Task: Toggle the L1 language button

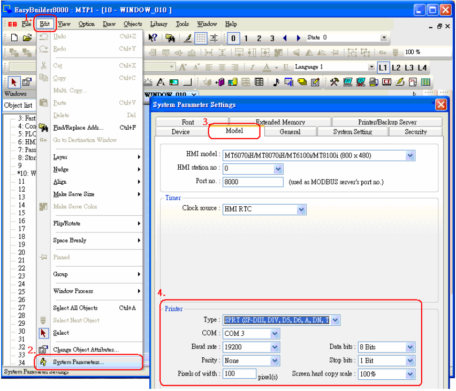Action: (x=383, y=68)
